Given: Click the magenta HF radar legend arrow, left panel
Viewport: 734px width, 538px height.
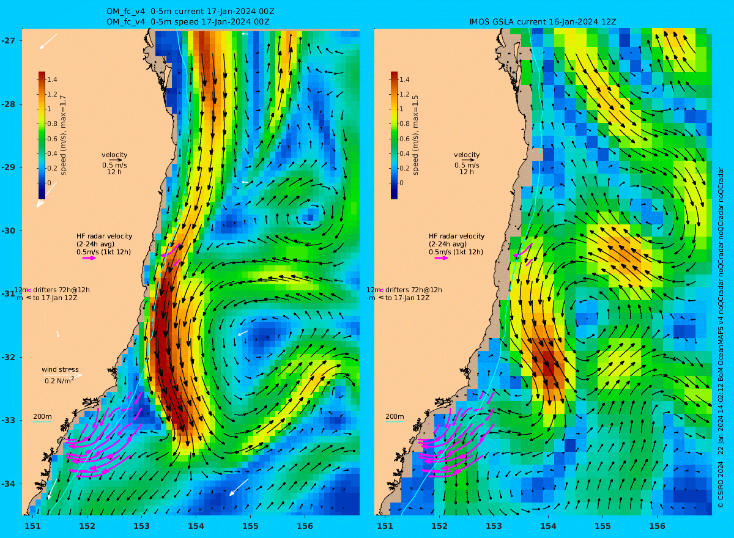Looking at the screenshot, I should [x=89, y=258].
